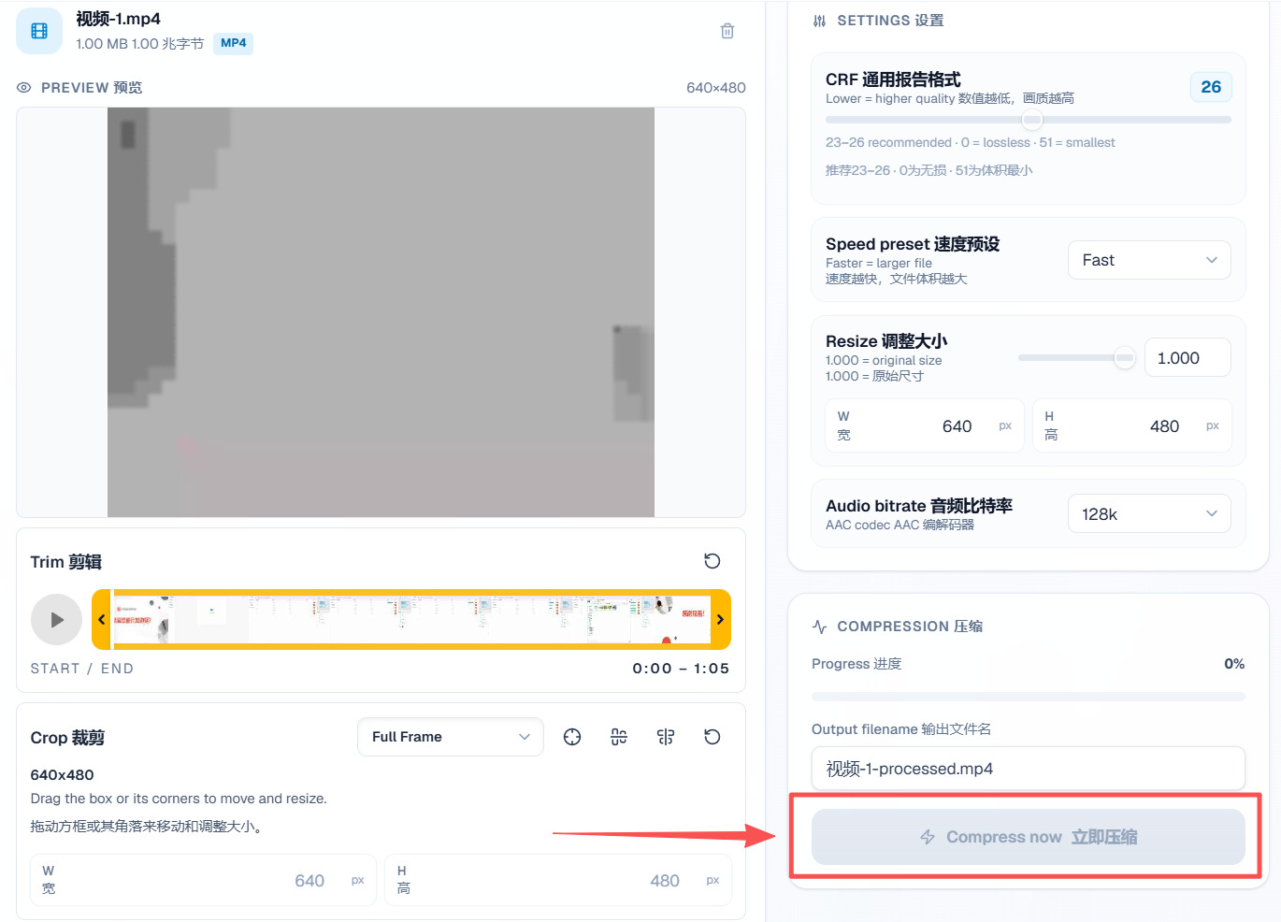Viewport: 1281px width, 922px height.
Task: Adjust the CRF quality slider handle
Action: pos(1032,120)
